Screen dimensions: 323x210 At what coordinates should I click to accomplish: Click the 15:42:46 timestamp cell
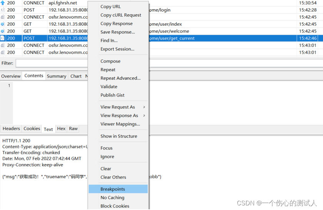[x=308, y=38]
